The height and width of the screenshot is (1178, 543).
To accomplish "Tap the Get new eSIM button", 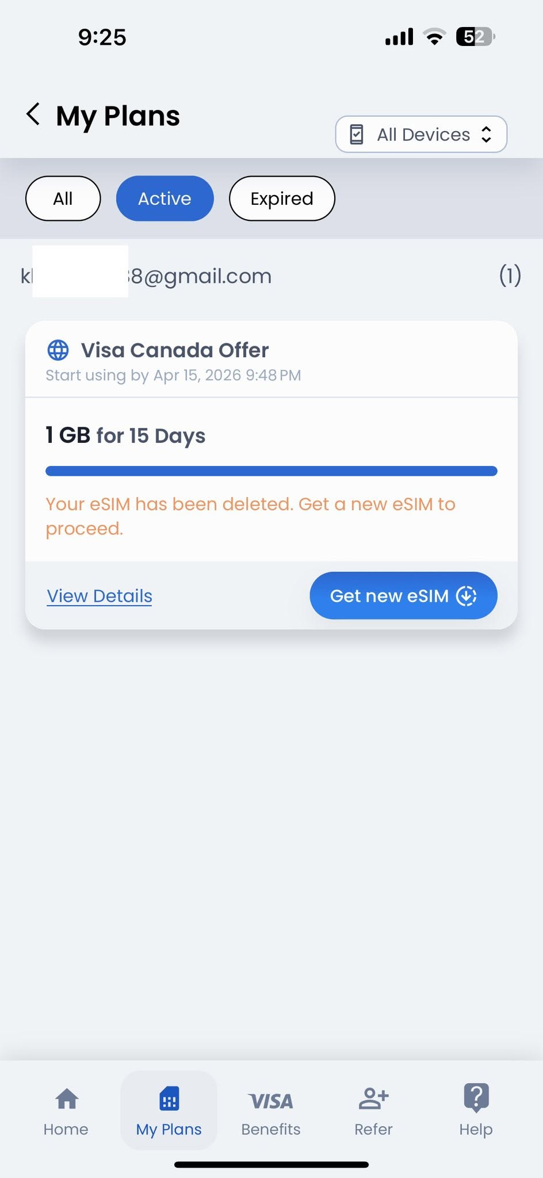I will point(403,595).
